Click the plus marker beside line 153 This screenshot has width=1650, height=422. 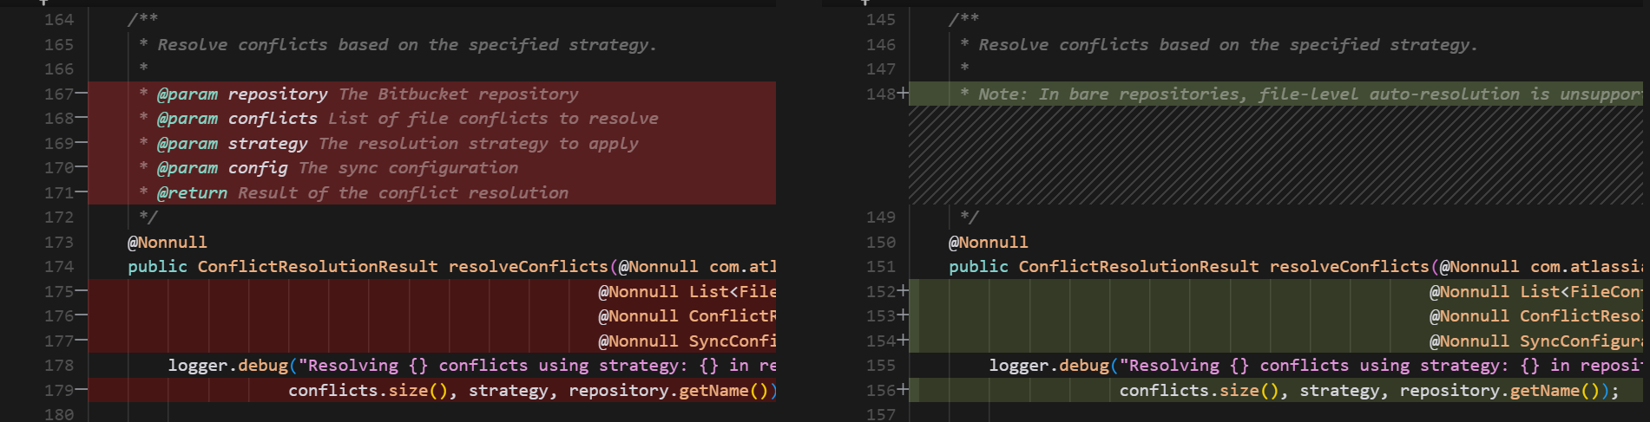(903, 315)
